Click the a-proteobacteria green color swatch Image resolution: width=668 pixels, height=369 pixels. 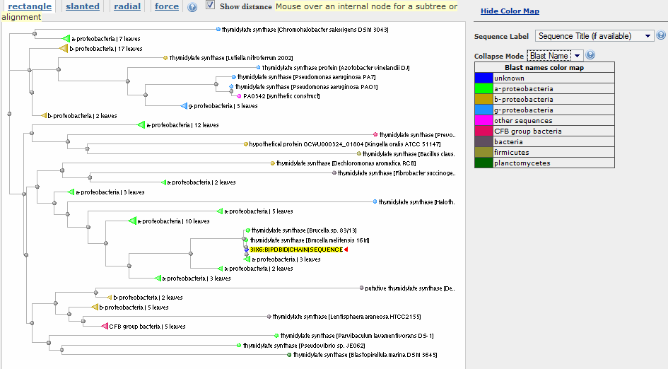(x=484, y=88)
